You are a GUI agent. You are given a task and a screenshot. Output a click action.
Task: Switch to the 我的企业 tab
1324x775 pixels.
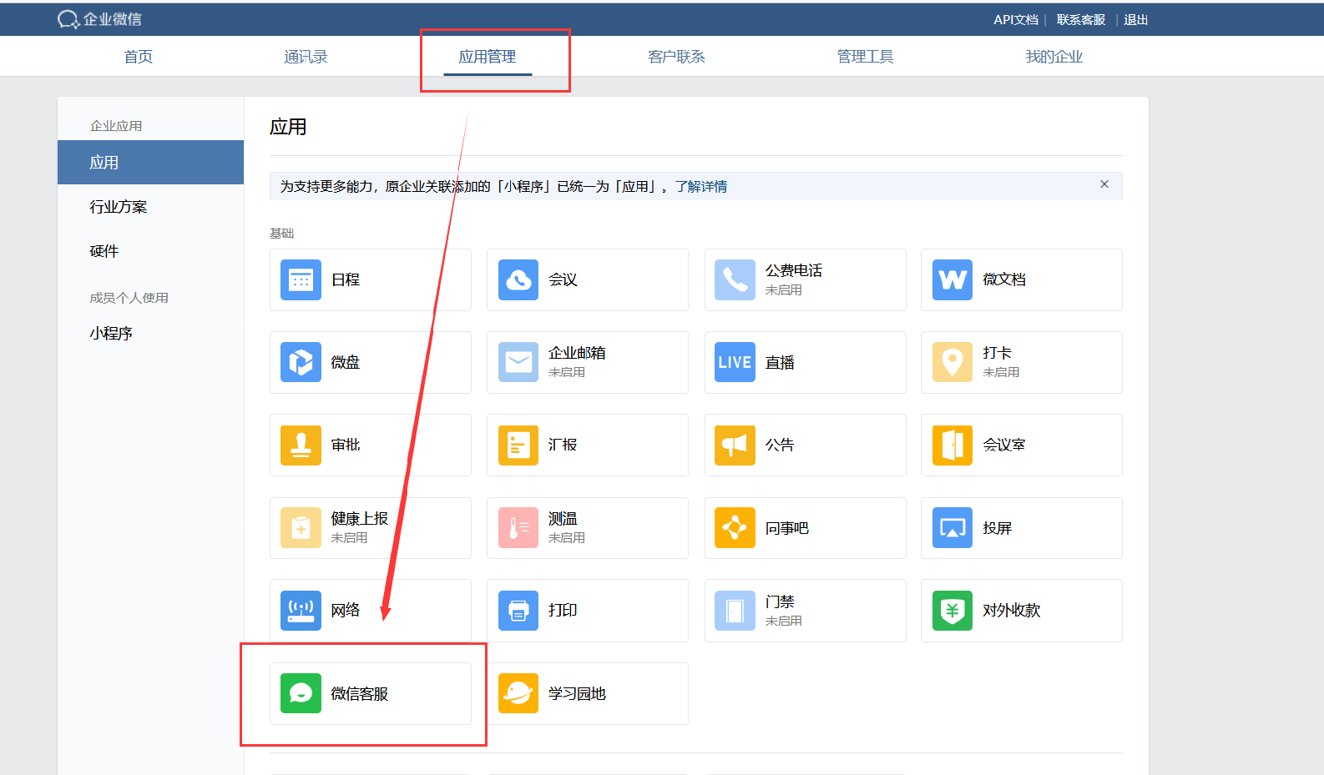click(x=1054, y=57)
